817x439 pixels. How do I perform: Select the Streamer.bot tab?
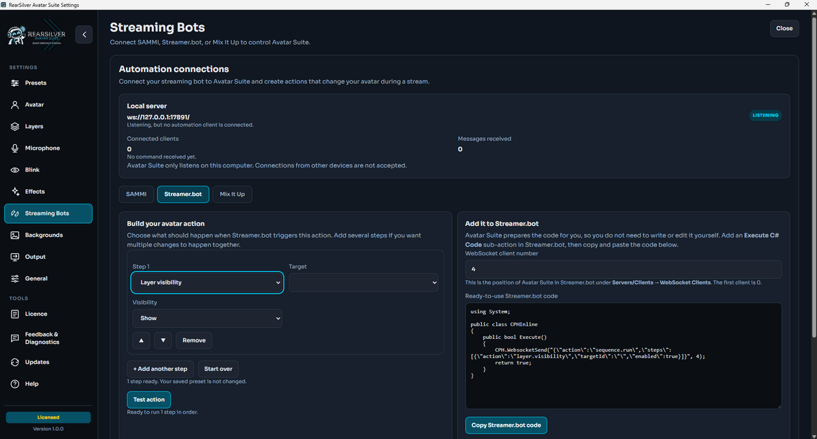[x=183, y=194]
